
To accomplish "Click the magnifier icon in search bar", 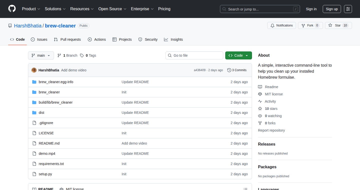I will click(x=224, y=9).
